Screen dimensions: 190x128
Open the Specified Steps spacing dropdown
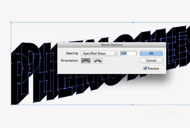tap(99, 54)
